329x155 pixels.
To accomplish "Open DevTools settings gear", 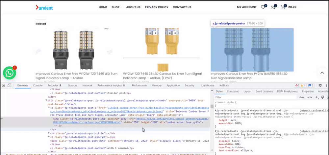I will pyautogui.click(x=320, y=86).
